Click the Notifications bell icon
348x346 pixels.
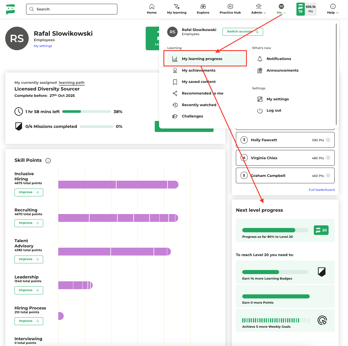point(260,59)
